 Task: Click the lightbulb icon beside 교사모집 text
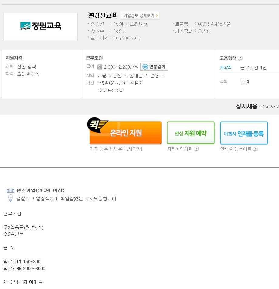coord(11,198)
